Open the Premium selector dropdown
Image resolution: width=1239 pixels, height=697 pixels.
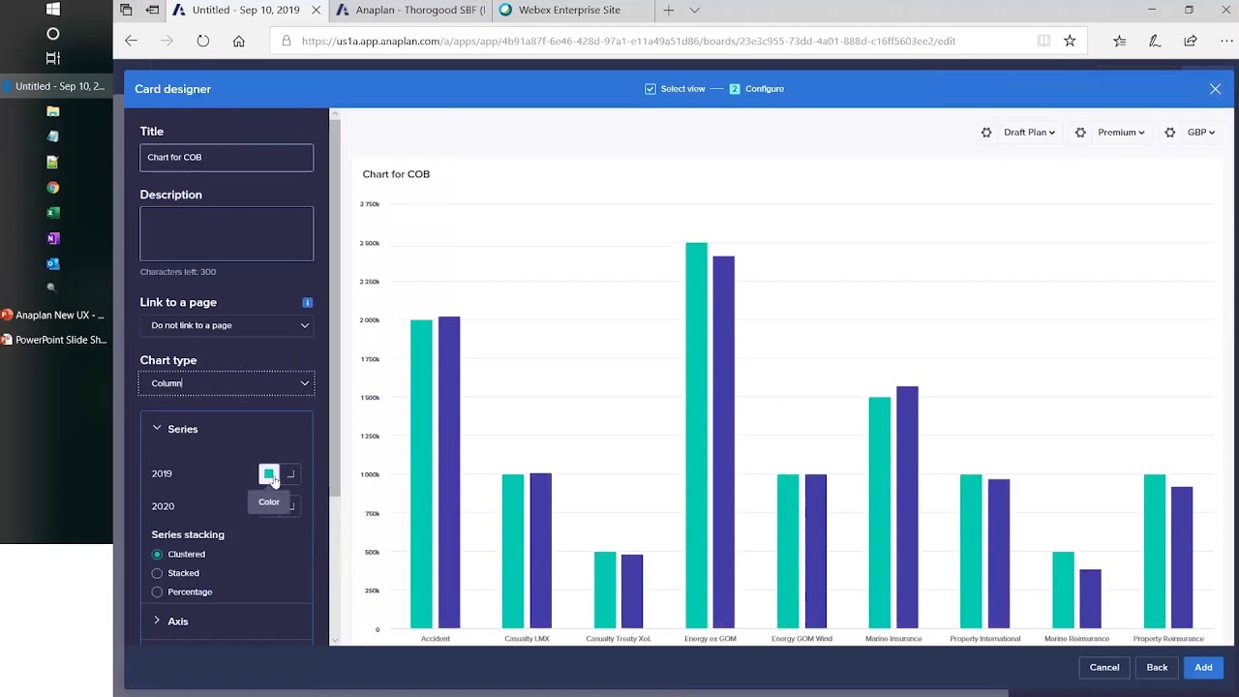1121,133
